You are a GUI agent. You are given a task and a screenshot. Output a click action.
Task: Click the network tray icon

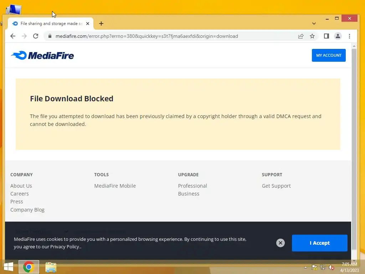click(323, 267)
